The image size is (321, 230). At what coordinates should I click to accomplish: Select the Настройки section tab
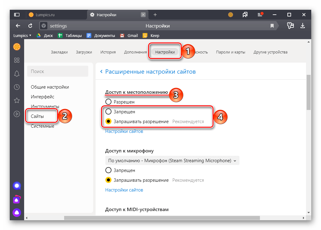click(x=165, y=52)
